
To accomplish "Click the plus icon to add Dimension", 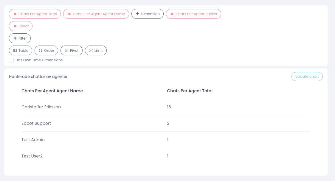I will pos(137,14).
